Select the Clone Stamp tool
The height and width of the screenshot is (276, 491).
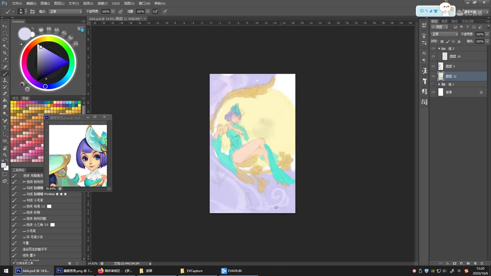point(5,80)
